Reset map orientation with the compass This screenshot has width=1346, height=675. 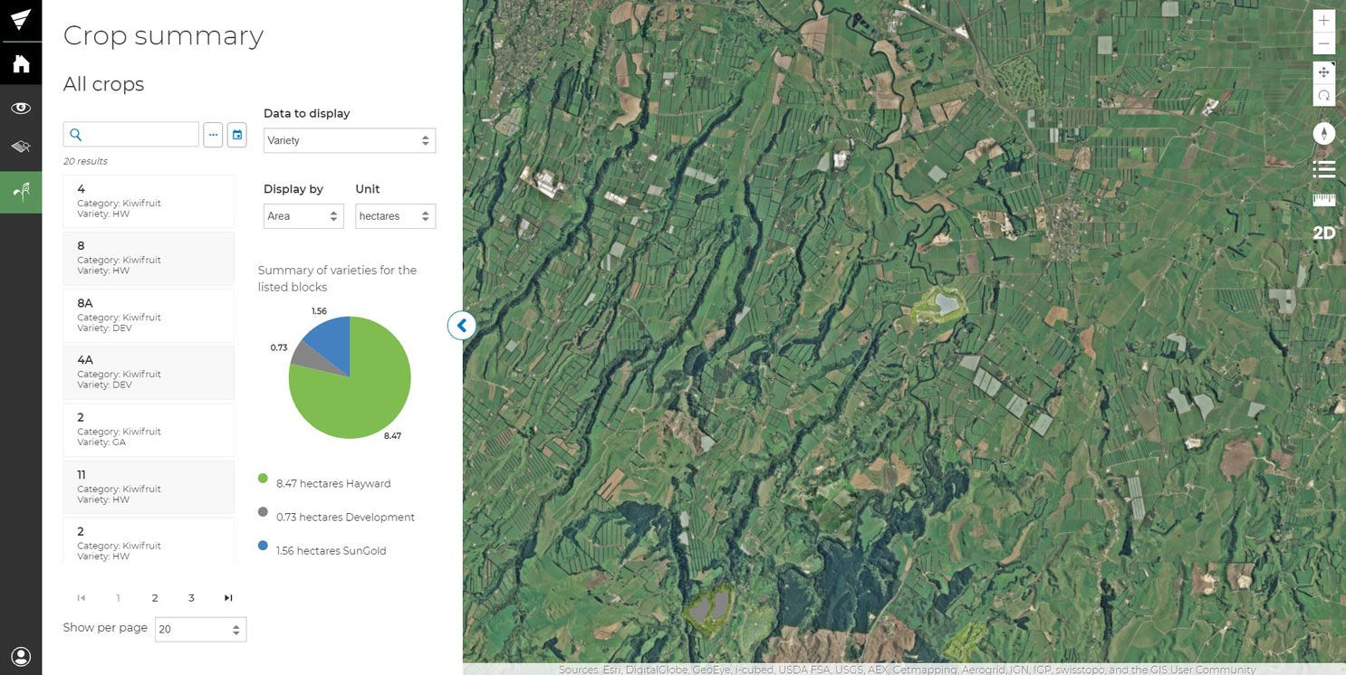pos(1323,133)
